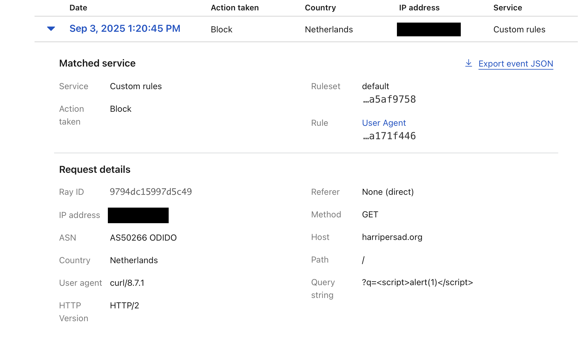Click the GET method value
Viewport: 583px width, 345px height.
click(x=370, y=214)
